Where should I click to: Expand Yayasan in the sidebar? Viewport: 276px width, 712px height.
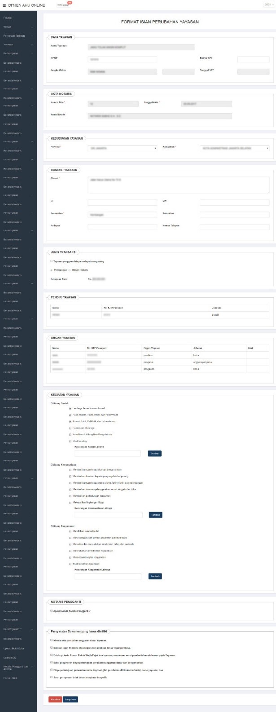click(x=18, y=45)
